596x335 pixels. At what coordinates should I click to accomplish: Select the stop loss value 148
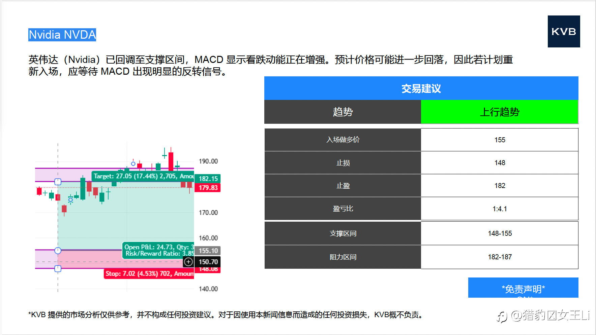[500, 163]
